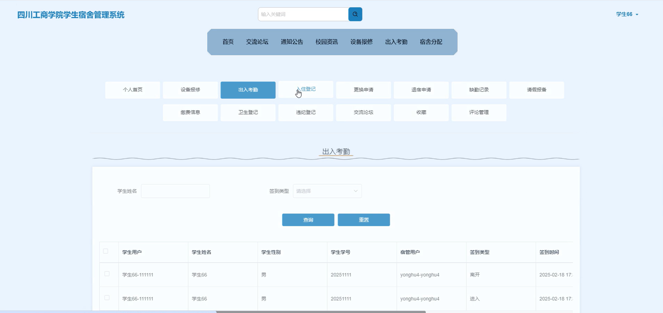Screen dimensions: 663x313
Task: Select the 个人首页 tab
Action: (x=133, y=90)
